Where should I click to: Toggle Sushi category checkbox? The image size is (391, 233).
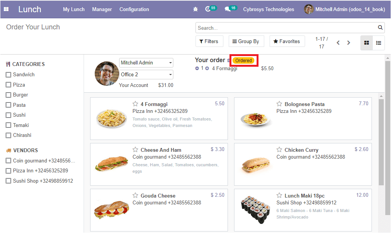click(8, 115)
